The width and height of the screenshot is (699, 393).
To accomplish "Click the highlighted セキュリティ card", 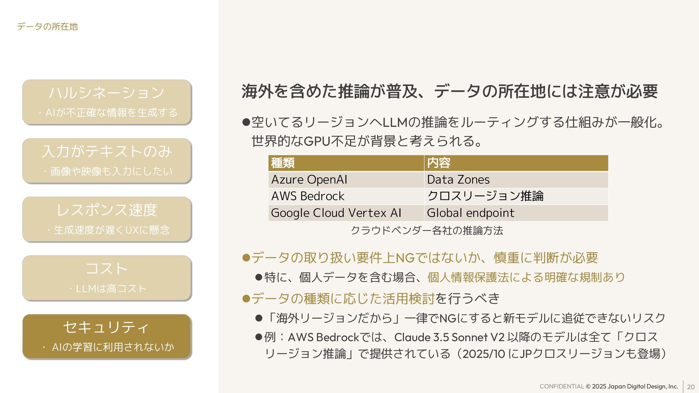I will (107, 336).
